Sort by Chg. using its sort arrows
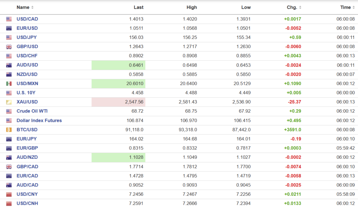Screen dimensions: 358x208 pyautogui.click(x=300, y=7)
